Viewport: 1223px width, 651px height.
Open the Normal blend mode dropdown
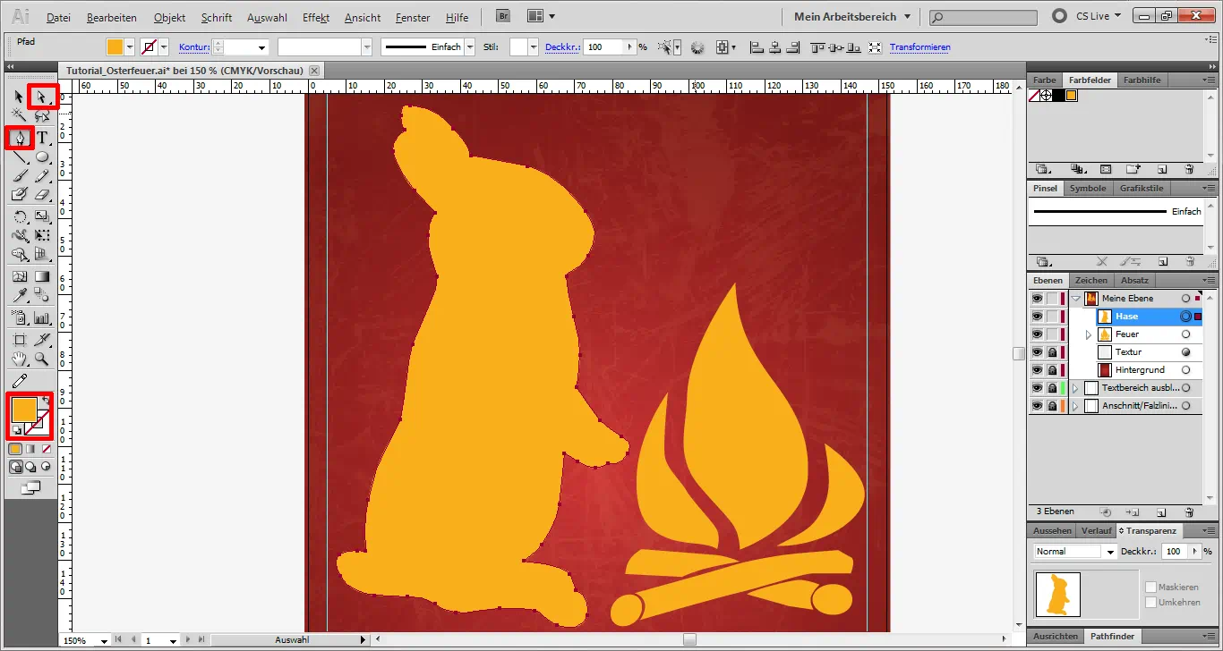[x=1073, y=551]
